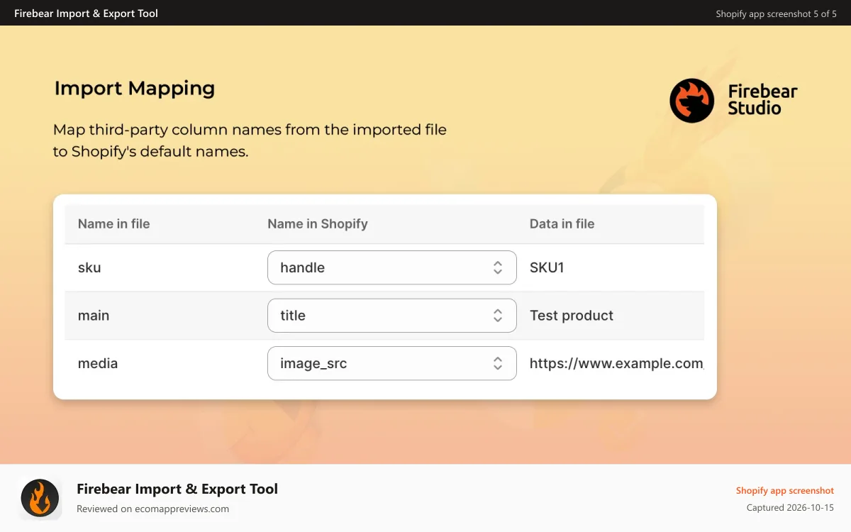Click the "Name in Shopify" column header
Screen dimensions: 851x532
point(318,223)
